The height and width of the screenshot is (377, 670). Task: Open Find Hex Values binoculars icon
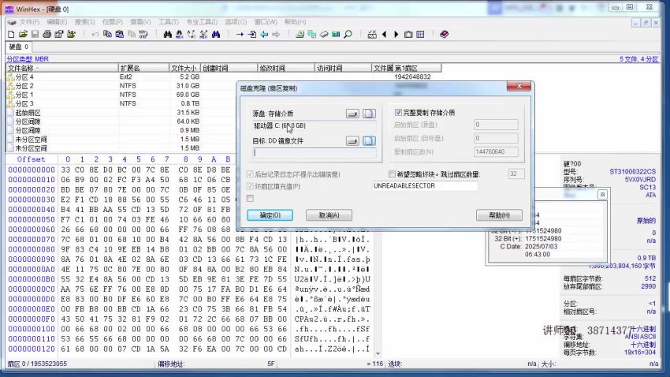click(180, 34)
